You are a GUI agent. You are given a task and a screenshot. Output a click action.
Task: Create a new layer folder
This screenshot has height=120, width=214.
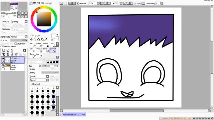coord(12,50)
